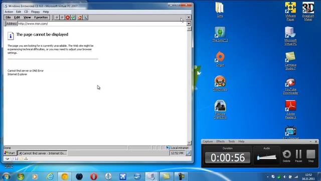Click the browser scrollbar up arrow

click(x=189, y=29)
